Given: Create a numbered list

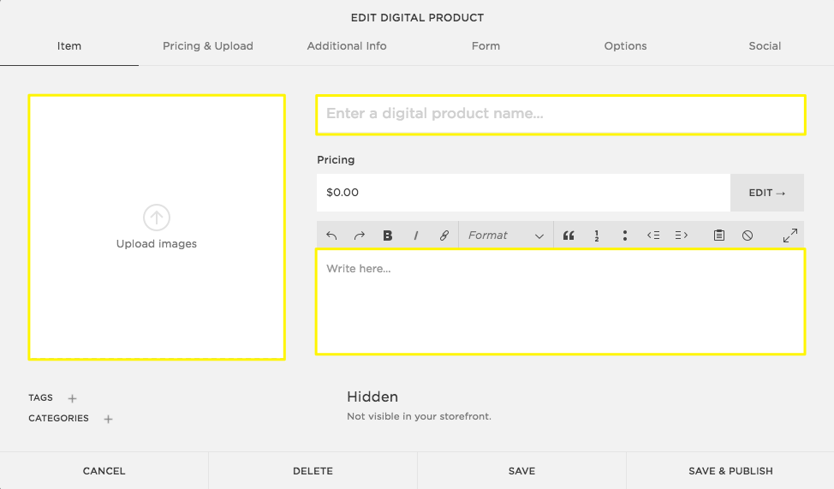Looking at the screenshot, I should (597, 236).
